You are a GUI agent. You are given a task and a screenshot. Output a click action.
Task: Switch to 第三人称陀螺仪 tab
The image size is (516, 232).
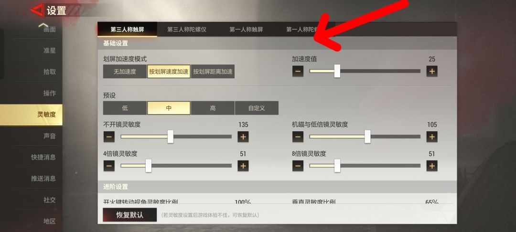187,30
